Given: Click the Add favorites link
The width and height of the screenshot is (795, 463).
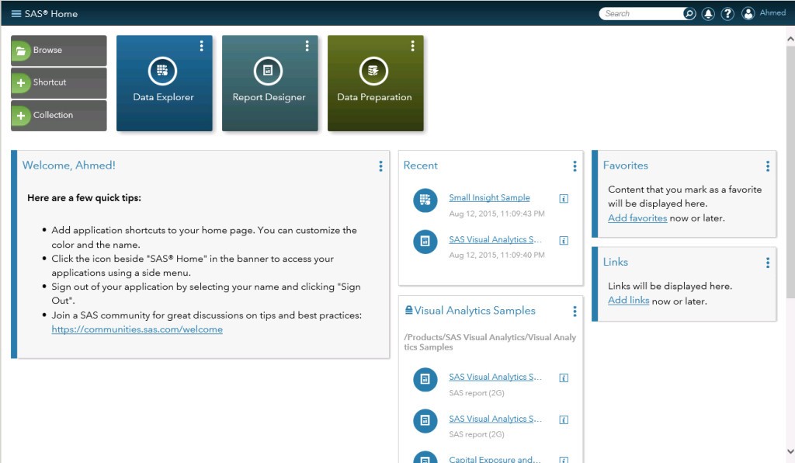Looking at the screenshot, I should 637,218.
